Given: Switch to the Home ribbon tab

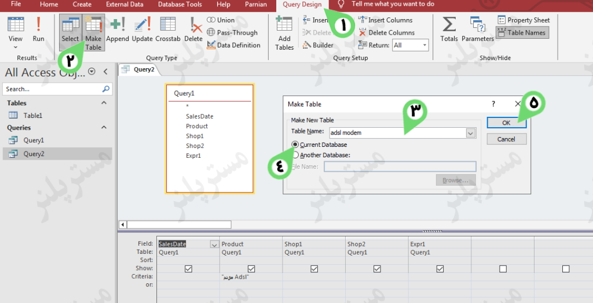Looking at the screenshot, I should (49, 5).
